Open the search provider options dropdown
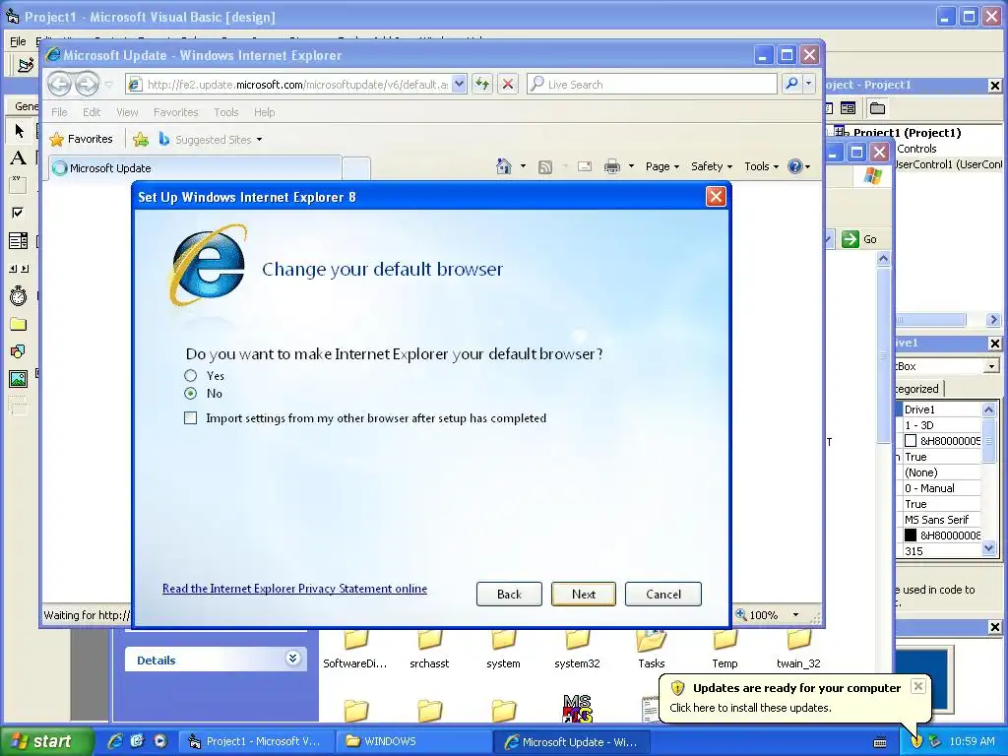This screenshot has width=1008, height=756. click(x=809, y=85)
